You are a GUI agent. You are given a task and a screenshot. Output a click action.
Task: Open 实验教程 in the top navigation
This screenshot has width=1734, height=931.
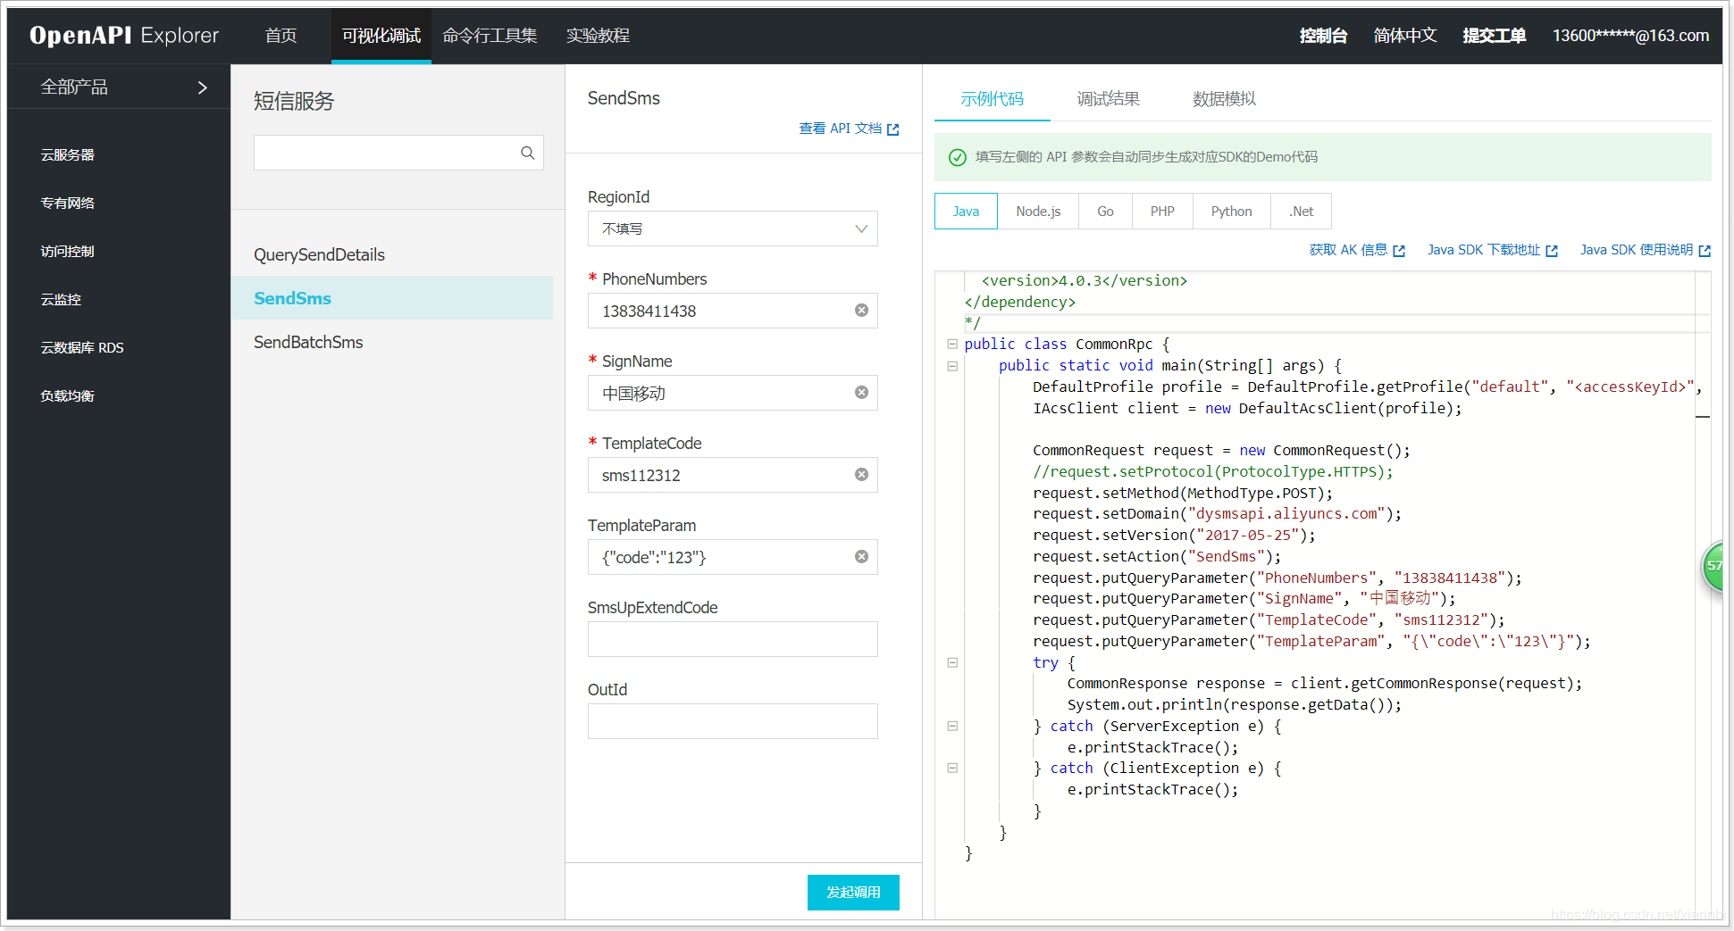pyautogui.click(x=598, y=36)
